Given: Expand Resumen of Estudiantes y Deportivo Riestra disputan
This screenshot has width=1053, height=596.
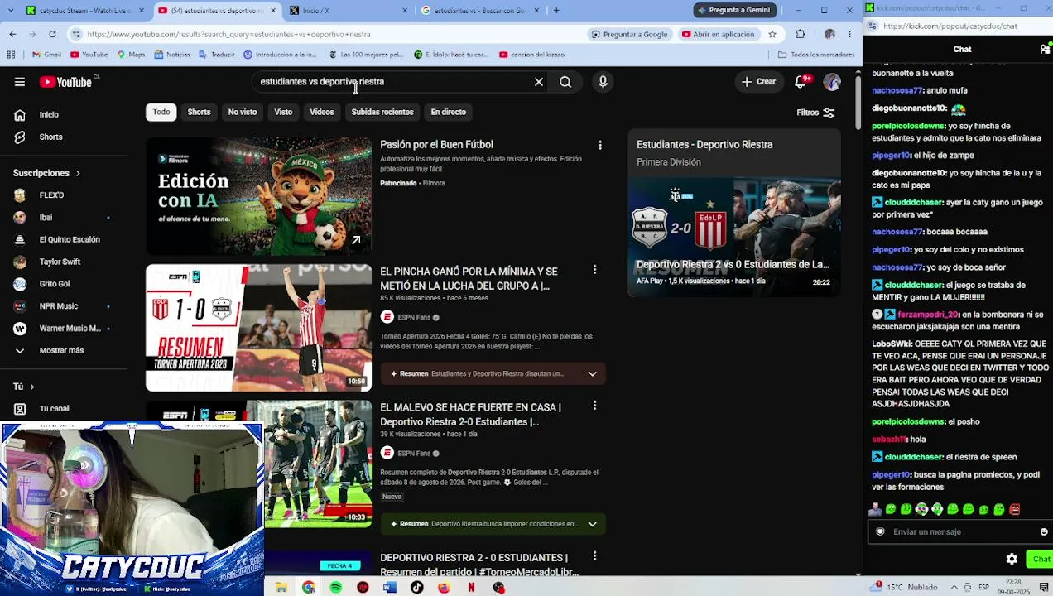Looking at the screenshot, I should point(592,374).
